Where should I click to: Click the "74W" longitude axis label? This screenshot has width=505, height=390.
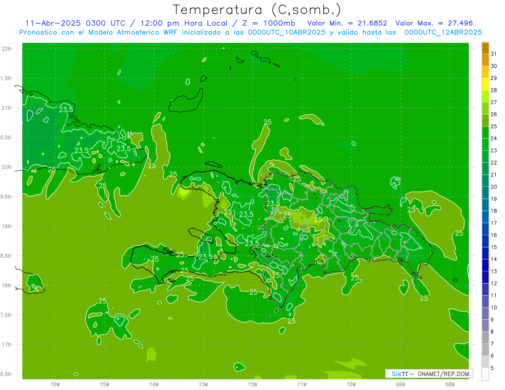(x=154, y=385)
